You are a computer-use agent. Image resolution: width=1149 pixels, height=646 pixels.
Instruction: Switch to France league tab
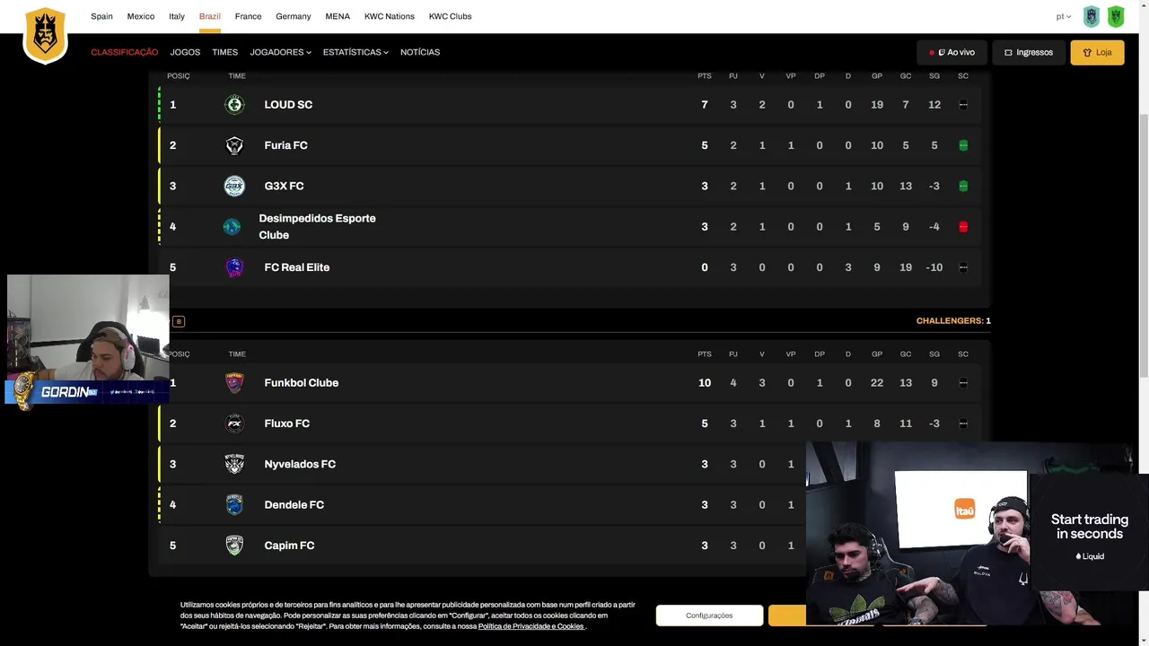(x=248, y=16)
